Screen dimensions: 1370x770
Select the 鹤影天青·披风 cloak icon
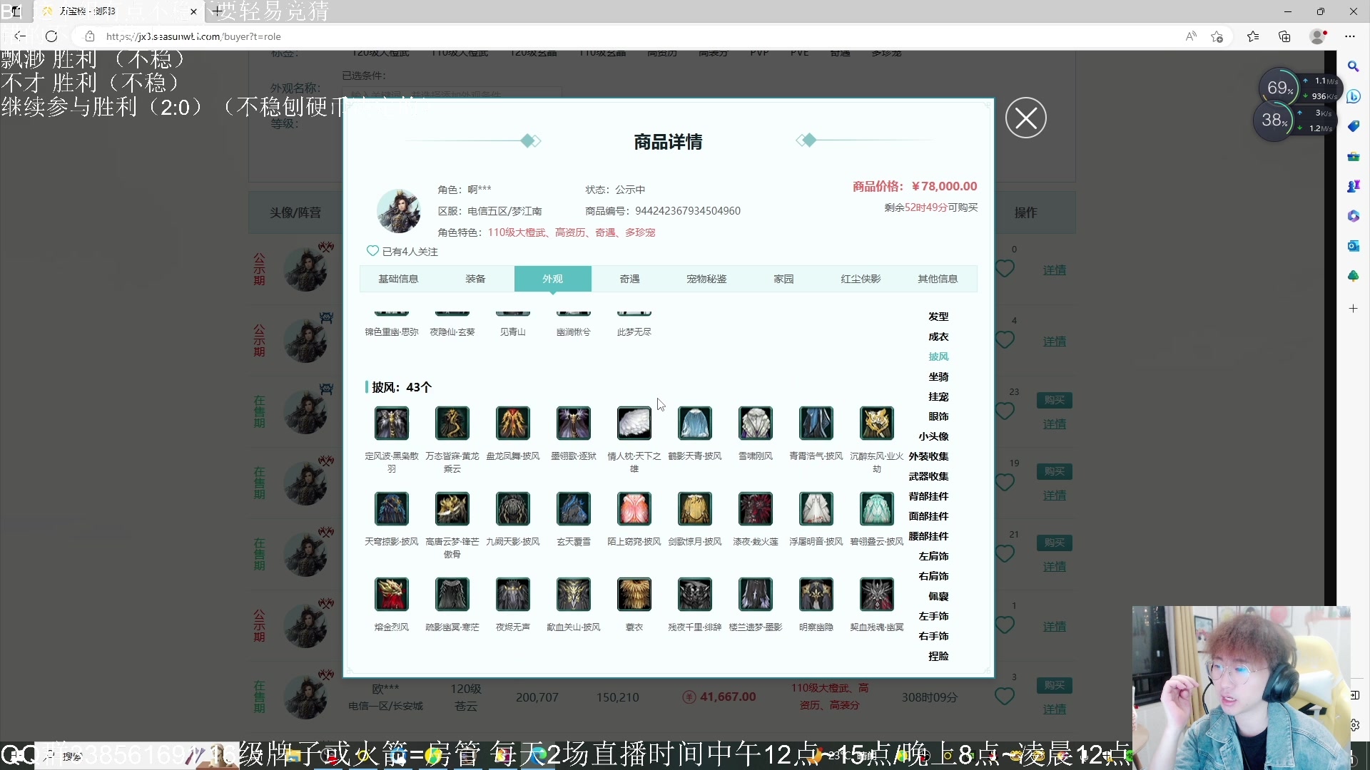pos(695,423)
